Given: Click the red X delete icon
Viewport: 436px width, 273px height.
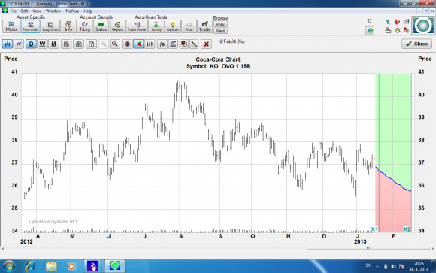Looking at the screenshot, I should (x=206, y=44).
